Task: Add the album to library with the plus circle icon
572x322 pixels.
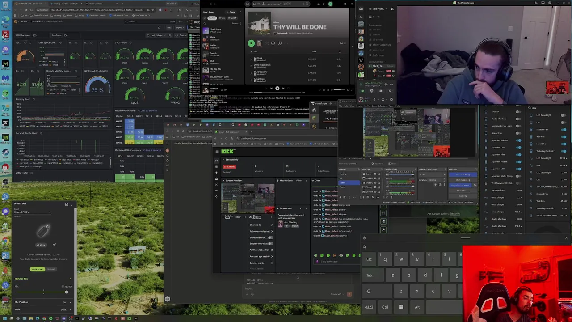Action: (x=273, y=43)
